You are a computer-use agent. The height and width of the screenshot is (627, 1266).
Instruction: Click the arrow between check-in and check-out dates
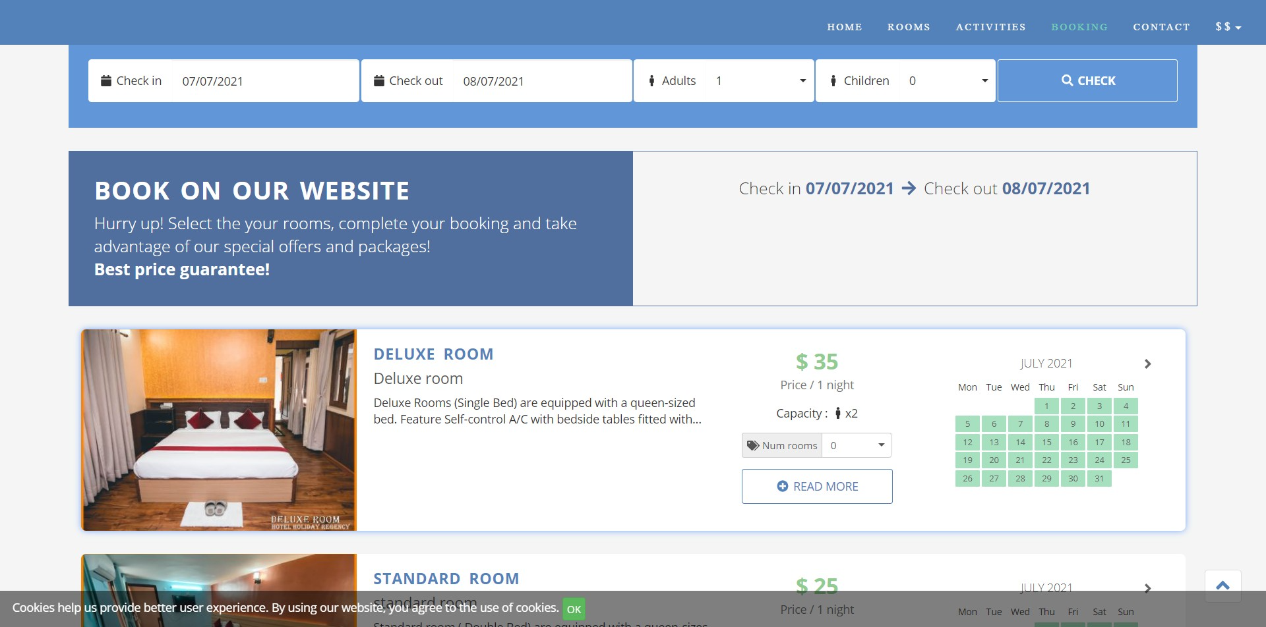point(909,188)
